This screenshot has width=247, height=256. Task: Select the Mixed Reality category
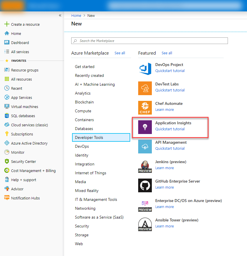[x=87, y=191]
